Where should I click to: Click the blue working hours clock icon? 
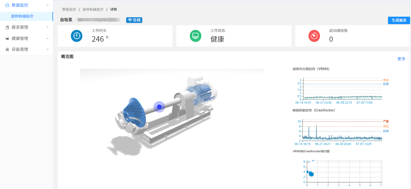77,36
